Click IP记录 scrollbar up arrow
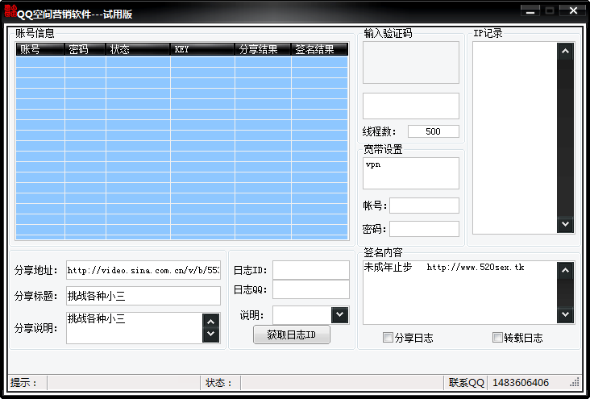This screenshot has width=590, height=399. 565,52
